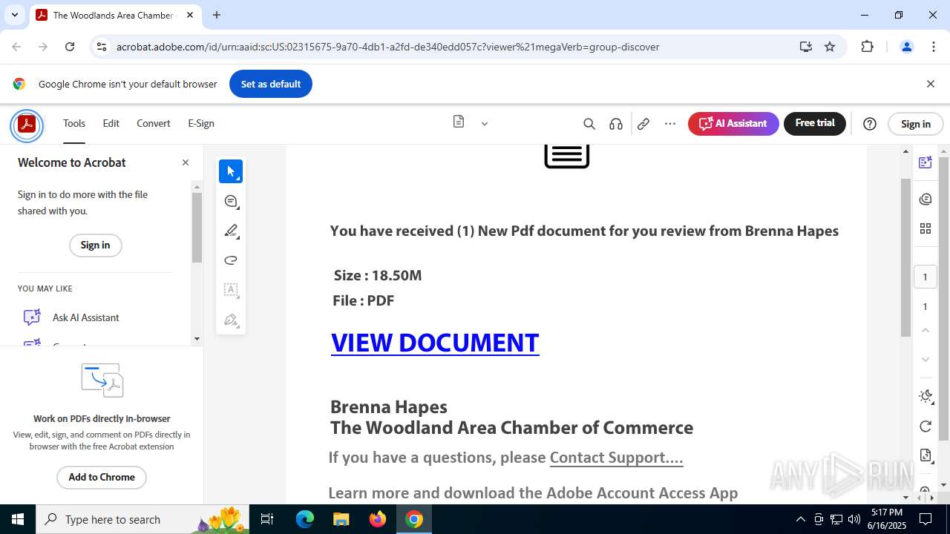Click the Free trial button
This screenshot has height=534, width=950.
pyautogui.click(x=815, y=123)
